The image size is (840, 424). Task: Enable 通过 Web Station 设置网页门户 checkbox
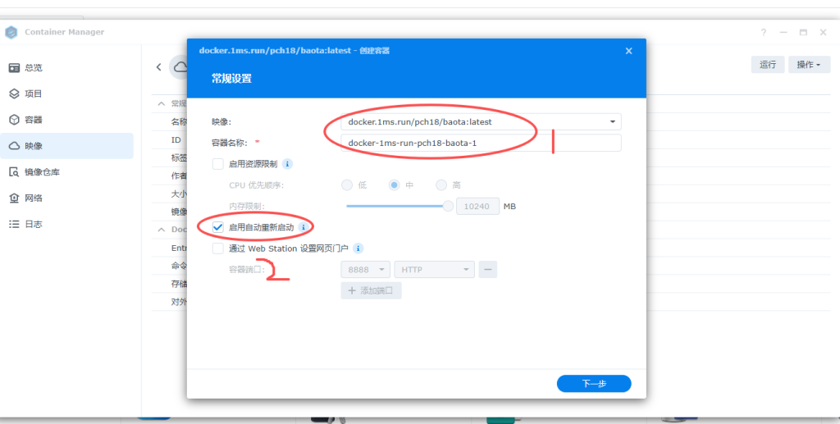(218, 248)
